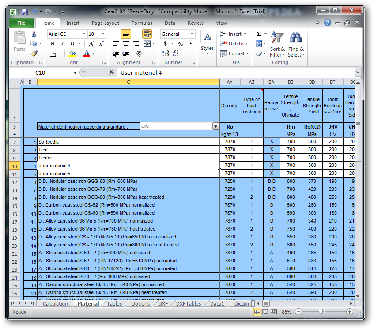Click the Accounting dollar format icon
This screenshot has height=329, width=374.
165,44
